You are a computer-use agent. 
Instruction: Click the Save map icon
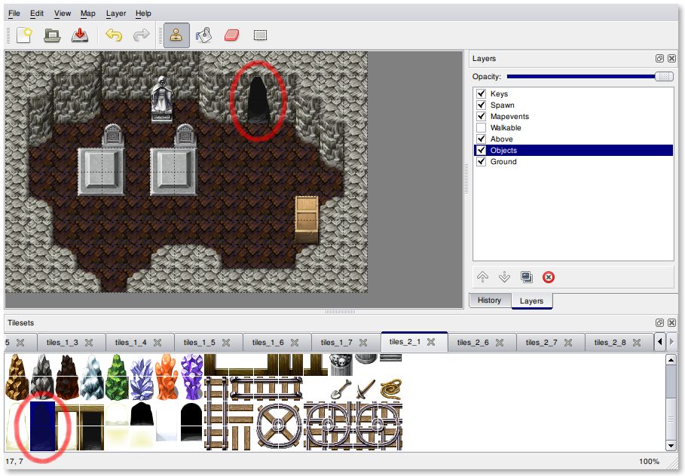pos(79,35)
